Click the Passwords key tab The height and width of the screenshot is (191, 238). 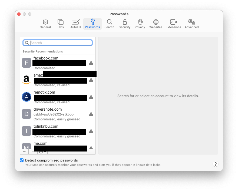pos(92,24)
